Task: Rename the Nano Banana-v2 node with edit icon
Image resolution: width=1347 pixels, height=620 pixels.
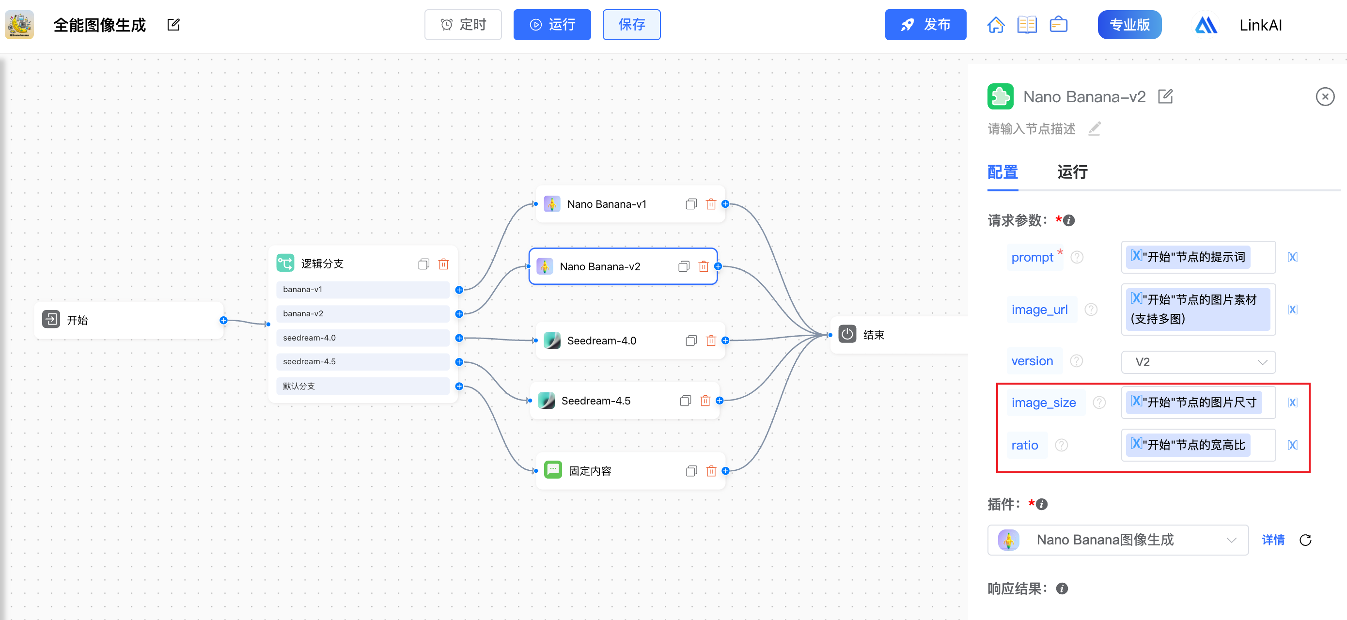Action: tap(1165, 97)
